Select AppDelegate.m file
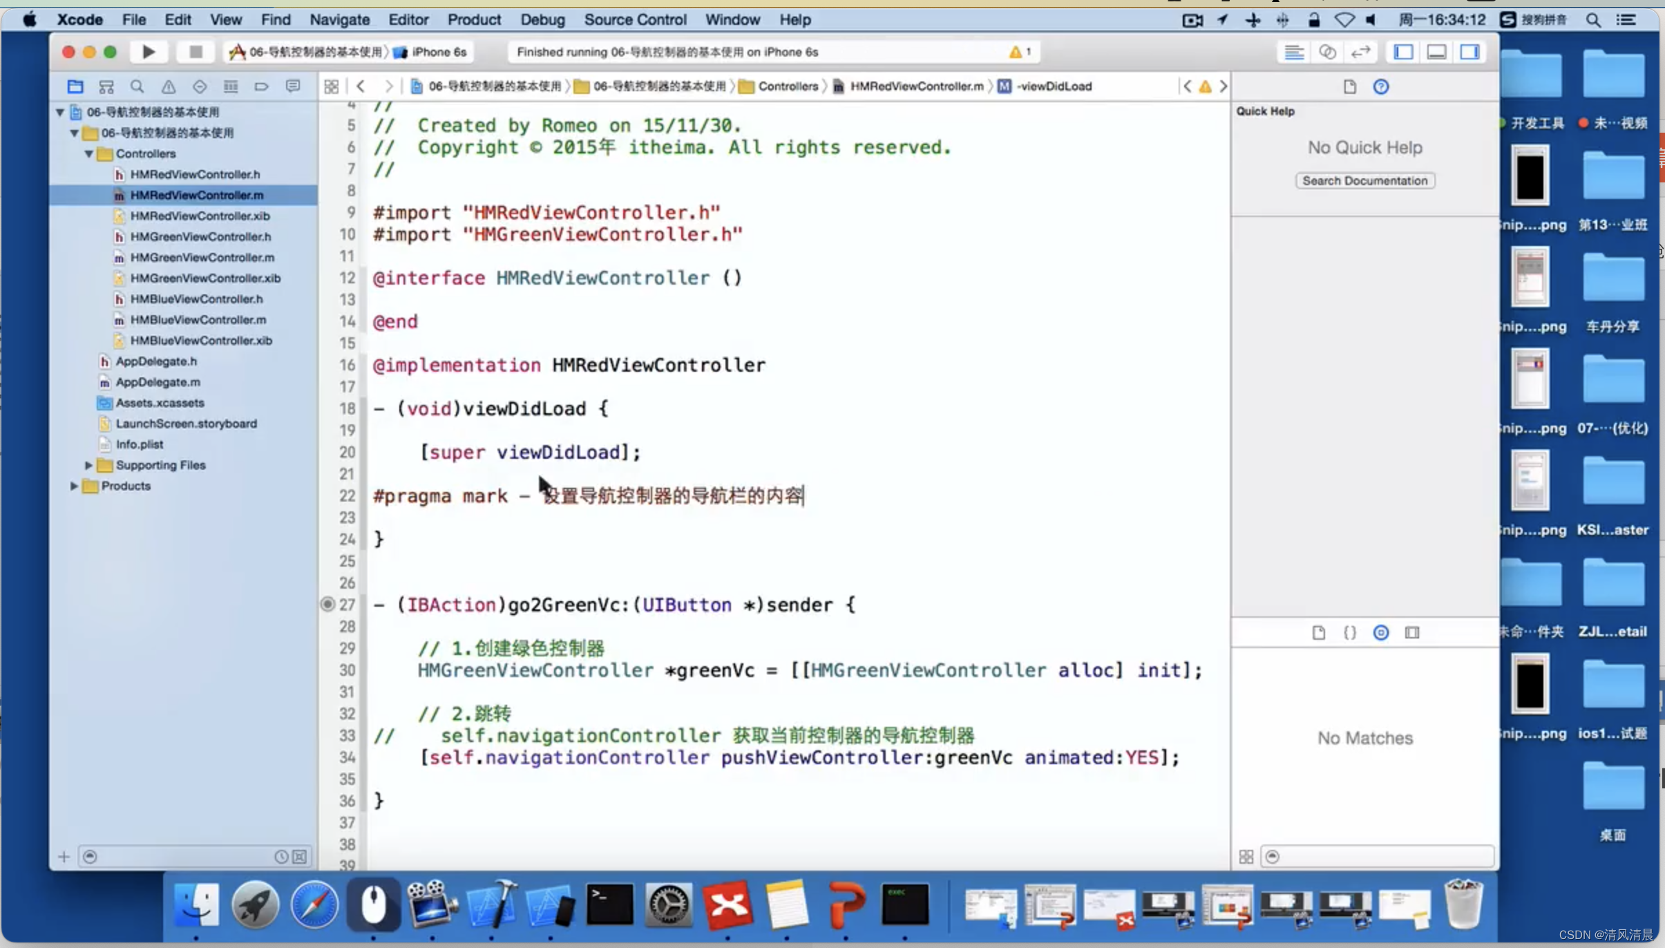Screen dimensions: 1665x948 point(158,382)
